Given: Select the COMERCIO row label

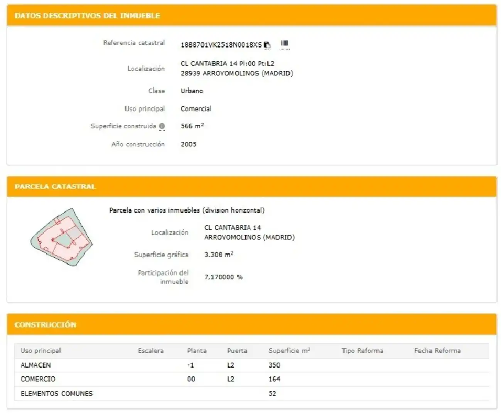Looking at the screenshot, I should [x=38, y=379].
